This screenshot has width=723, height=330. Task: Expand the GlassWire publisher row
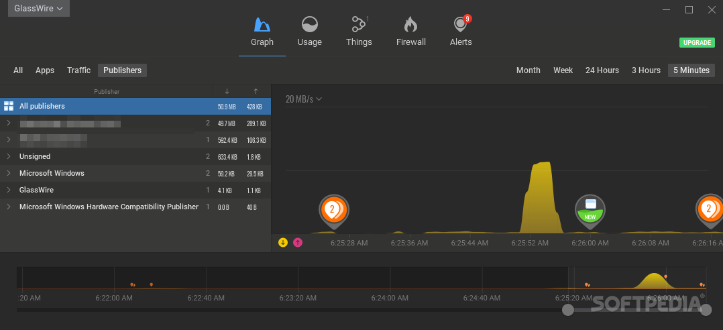(8, 190)
